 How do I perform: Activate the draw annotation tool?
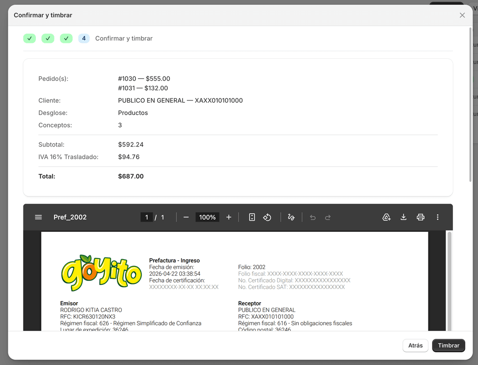291,217
